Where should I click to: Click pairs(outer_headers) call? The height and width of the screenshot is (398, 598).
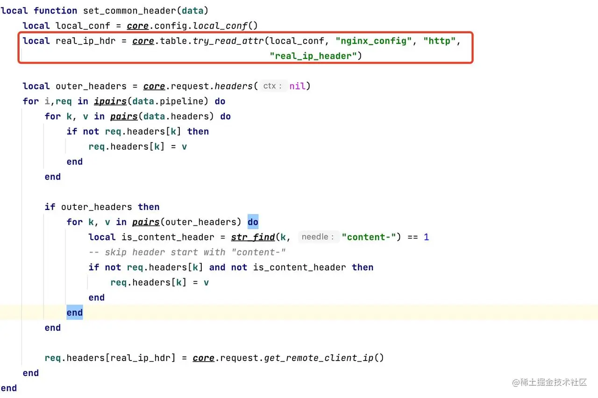pos(187,222)
